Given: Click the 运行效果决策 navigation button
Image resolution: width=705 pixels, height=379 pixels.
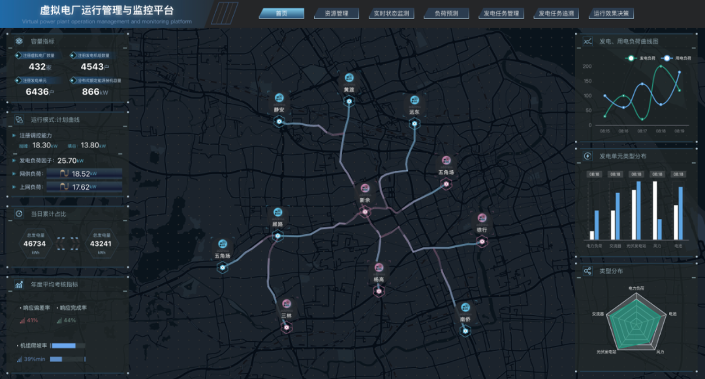Looking at the screenshot, I should [x=610, y=14].
